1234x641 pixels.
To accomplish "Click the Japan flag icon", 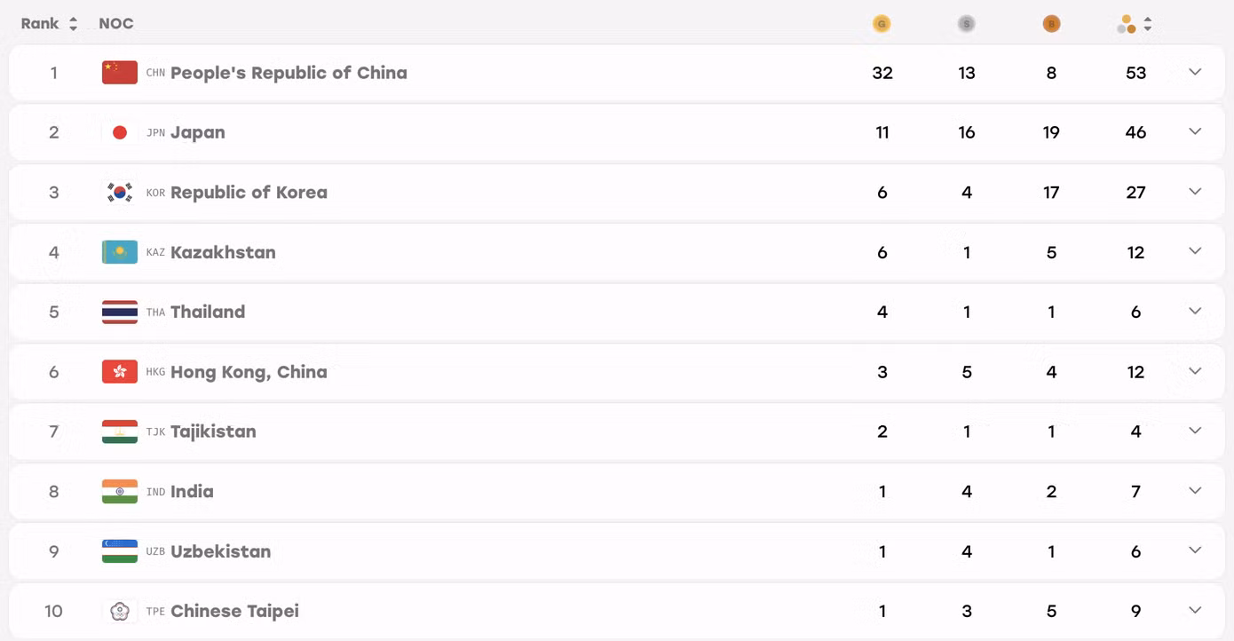I will pyautogui.click(x=120, y=132).
